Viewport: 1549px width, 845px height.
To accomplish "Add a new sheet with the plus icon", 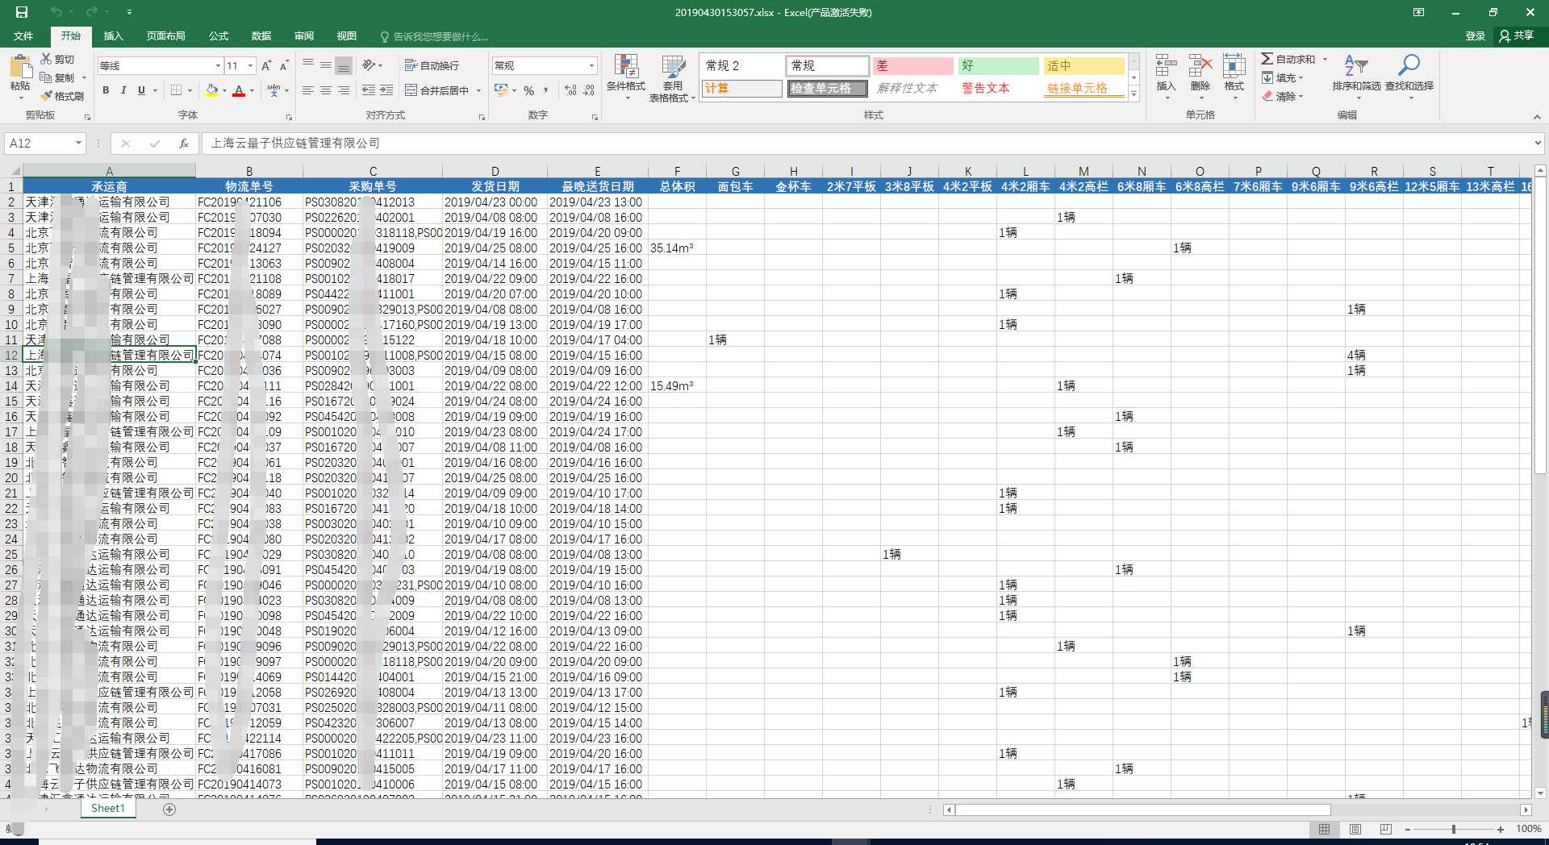I will coord(169,809).
